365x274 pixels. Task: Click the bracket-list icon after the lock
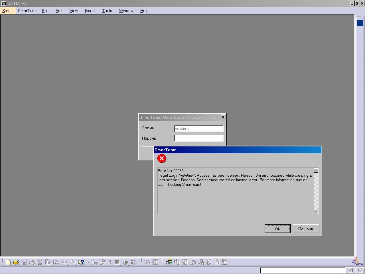[134, 262]
